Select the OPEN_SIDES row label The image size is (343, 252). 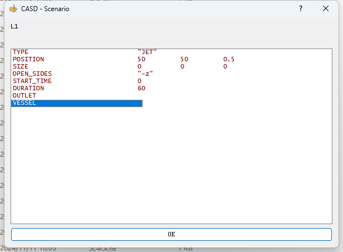32,74
